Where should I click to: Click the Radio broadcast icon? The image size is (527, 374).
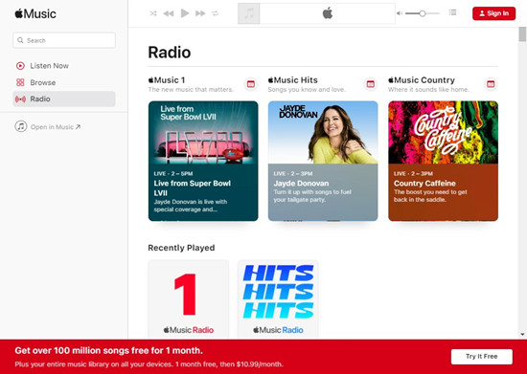(x=20, y=99)
